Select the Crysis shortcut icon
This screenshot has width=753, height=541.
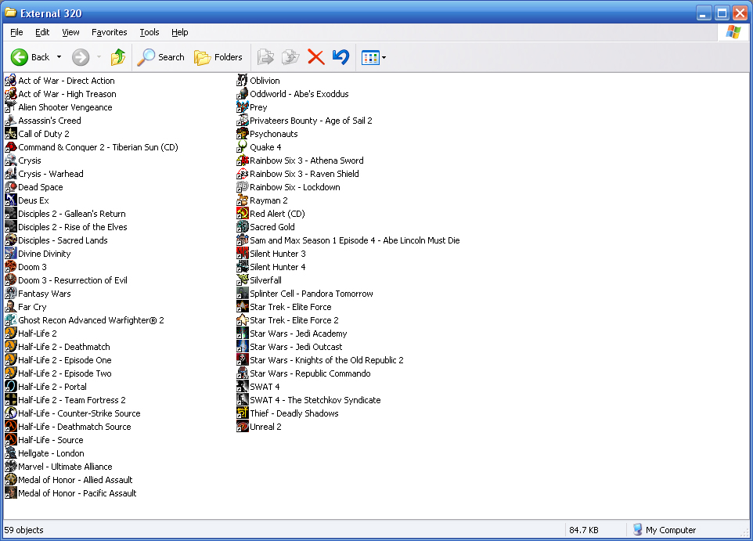(10, 160)
